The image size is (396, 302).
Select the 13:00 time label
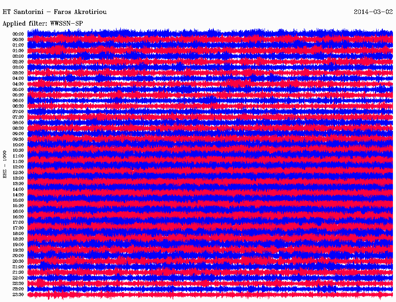point(18,178)
